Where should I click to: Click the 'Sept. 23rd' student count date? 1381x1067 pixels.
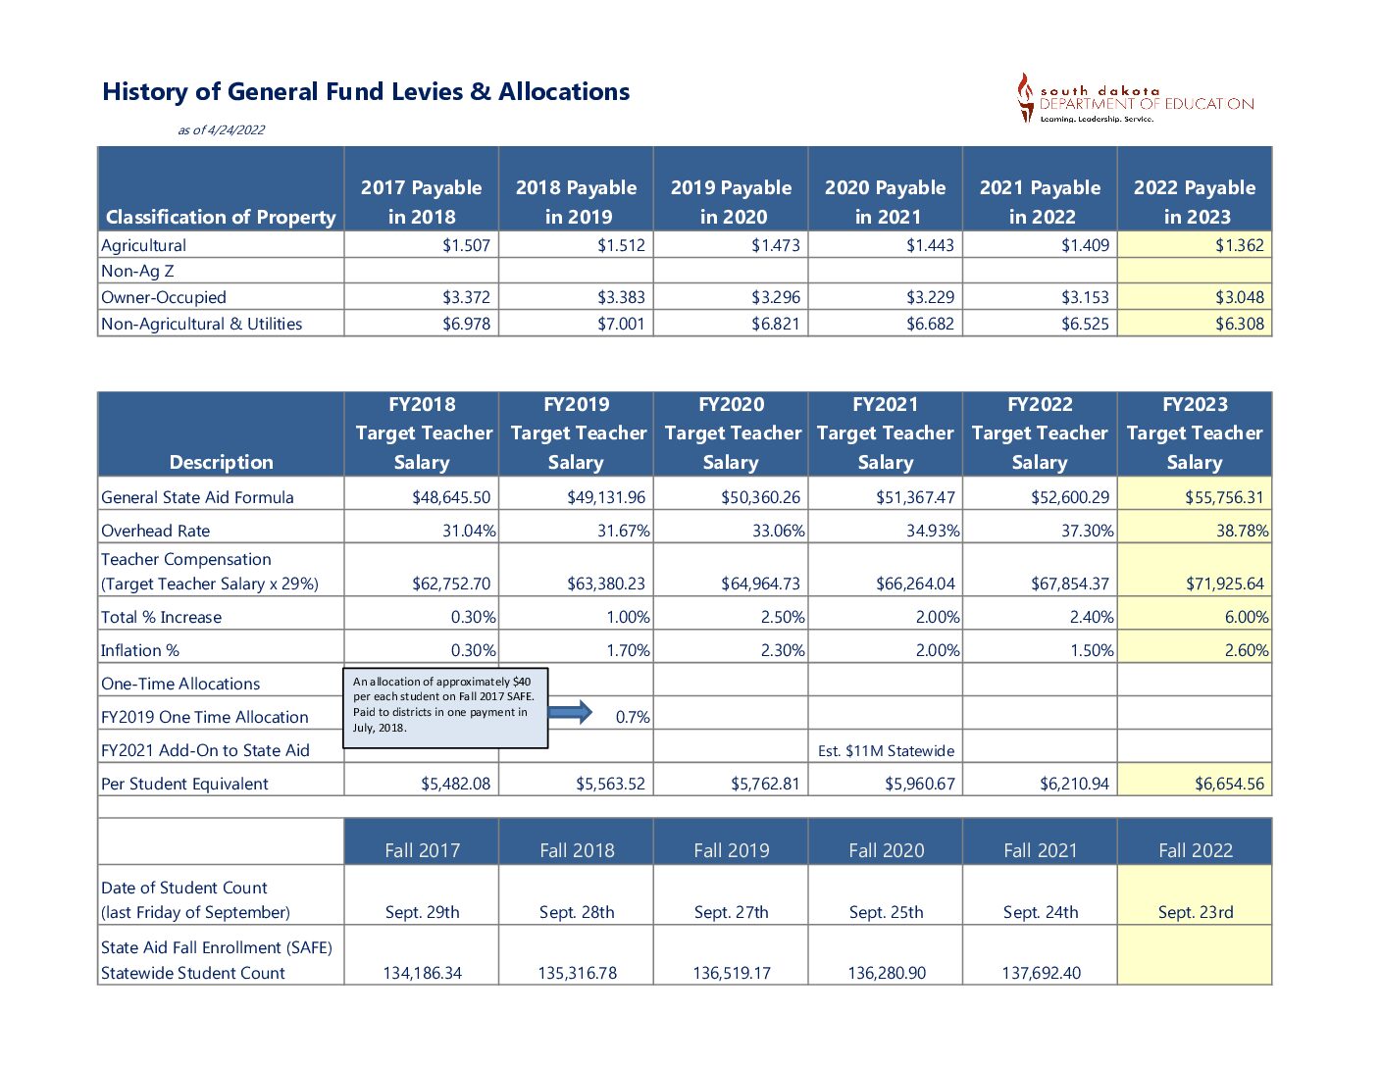1196,912
